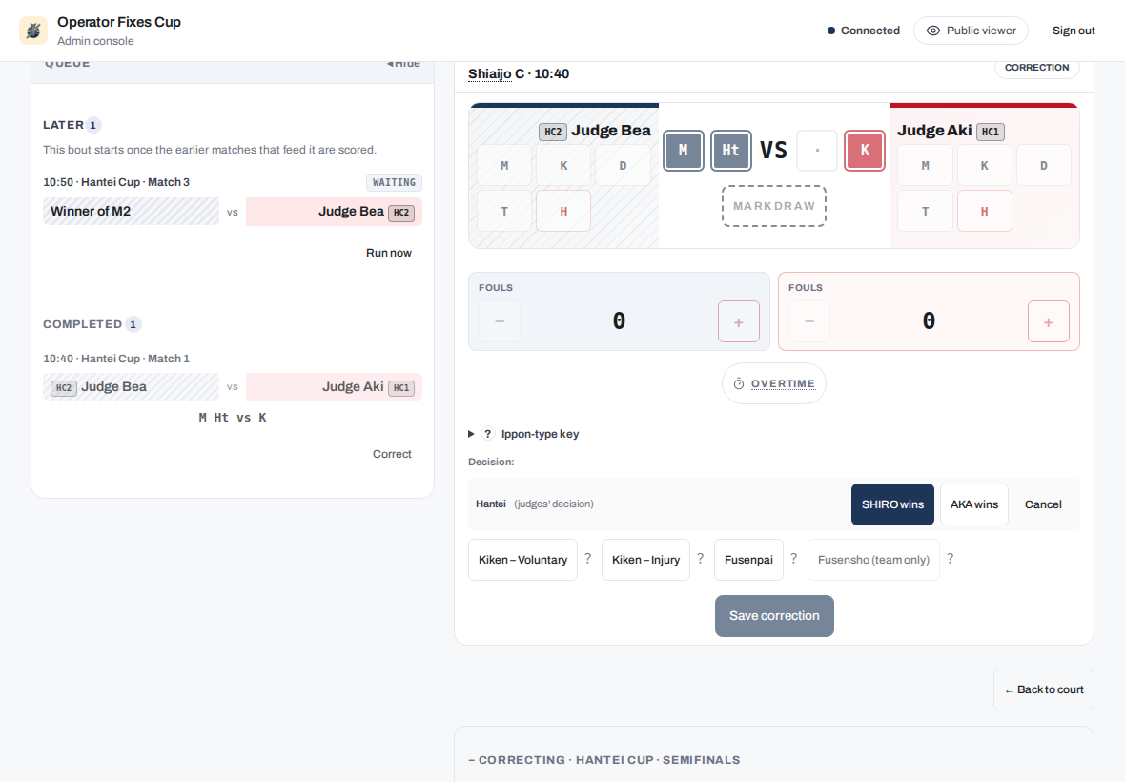
Task: Click the CORRECTION badge
Action: click(1036, 68)
